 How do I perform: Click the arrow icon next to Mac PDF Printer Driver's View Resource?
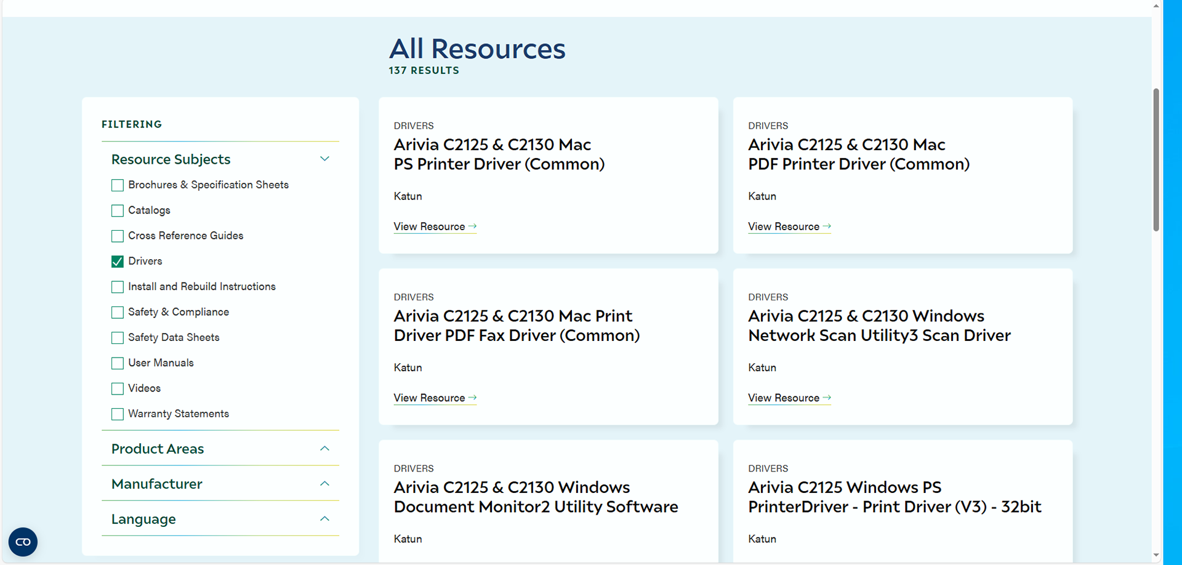[x=827, y=226]
